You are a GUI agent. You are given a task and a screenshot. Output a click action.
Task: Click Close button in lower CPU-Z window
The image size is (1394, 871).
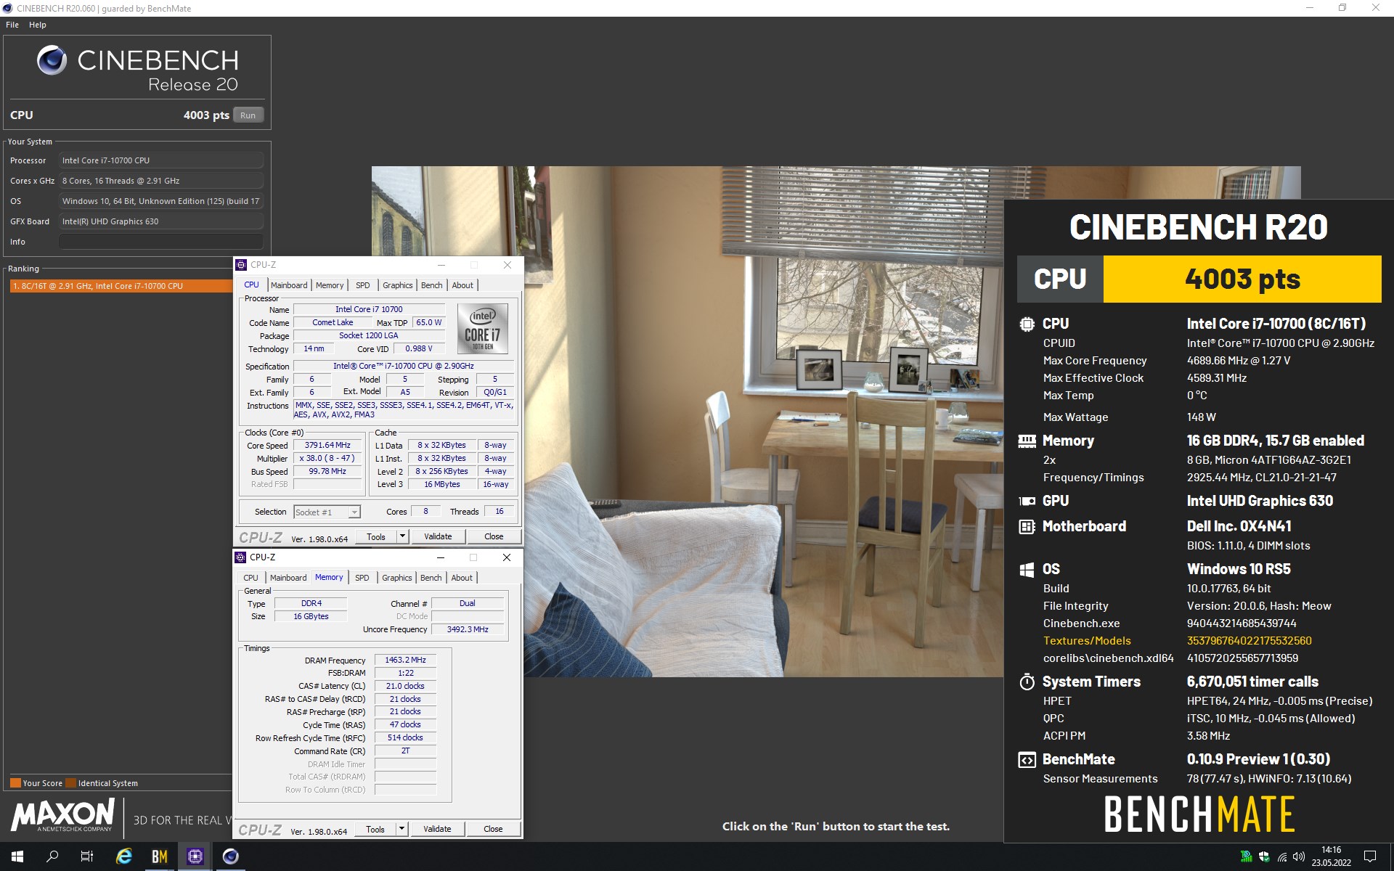493,829
